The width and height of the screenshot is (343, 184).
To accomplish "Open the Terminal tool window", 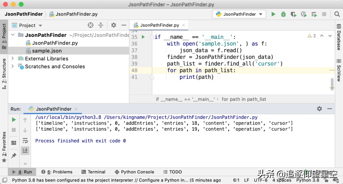I will pos(93,172).
